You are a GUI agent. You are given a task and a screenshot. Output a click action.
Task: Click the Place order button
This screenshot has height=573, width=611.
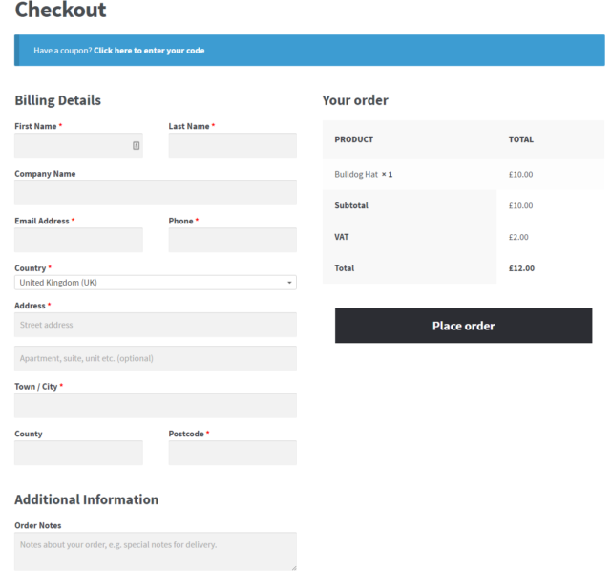(463, 326)
